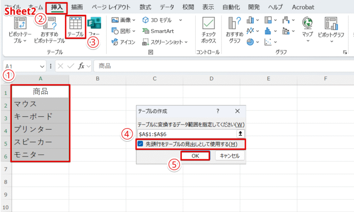Open the 数式 tab
Image resolution: width=354 pixels, height=212 pixels.
point(145,7)
